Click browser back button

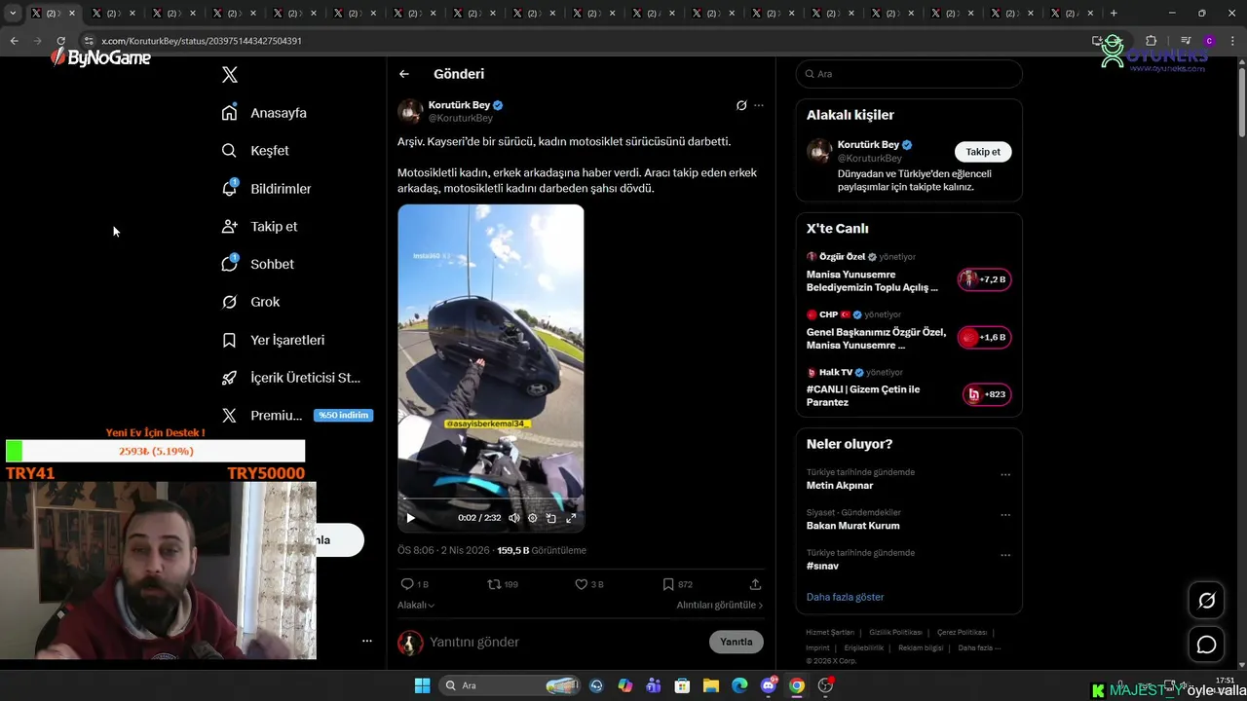click(14, 41)
